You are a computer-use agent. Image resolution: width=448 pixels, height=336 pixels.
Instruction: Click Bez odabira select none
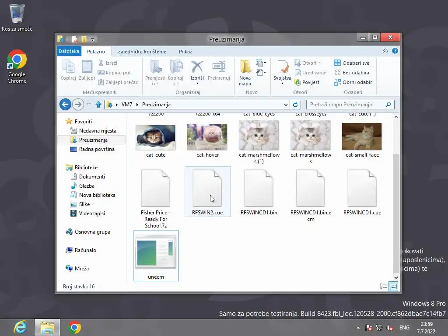(352, 73)
